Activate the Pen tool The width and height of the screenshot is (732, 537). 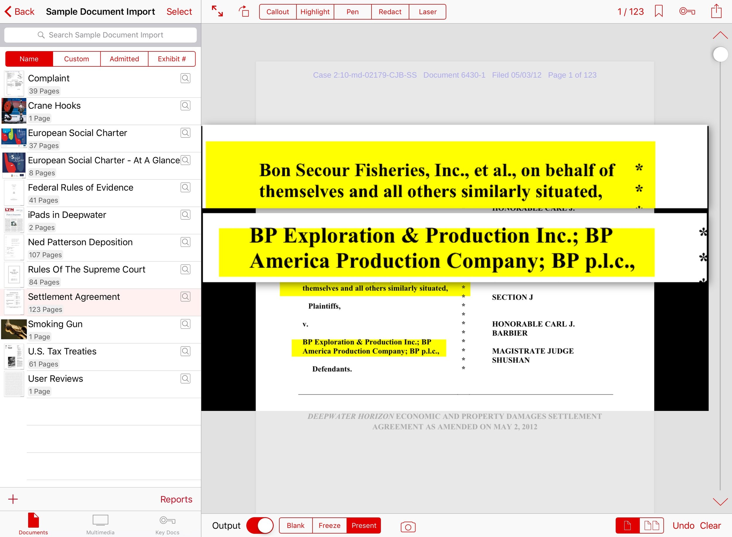coord(352,12)
